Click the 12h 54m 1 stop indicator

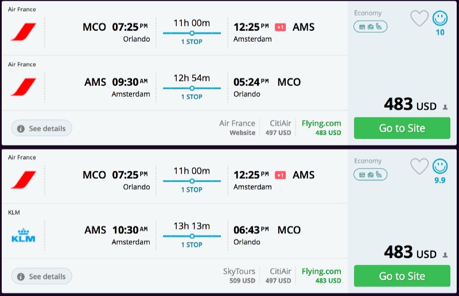click(192, 88)
